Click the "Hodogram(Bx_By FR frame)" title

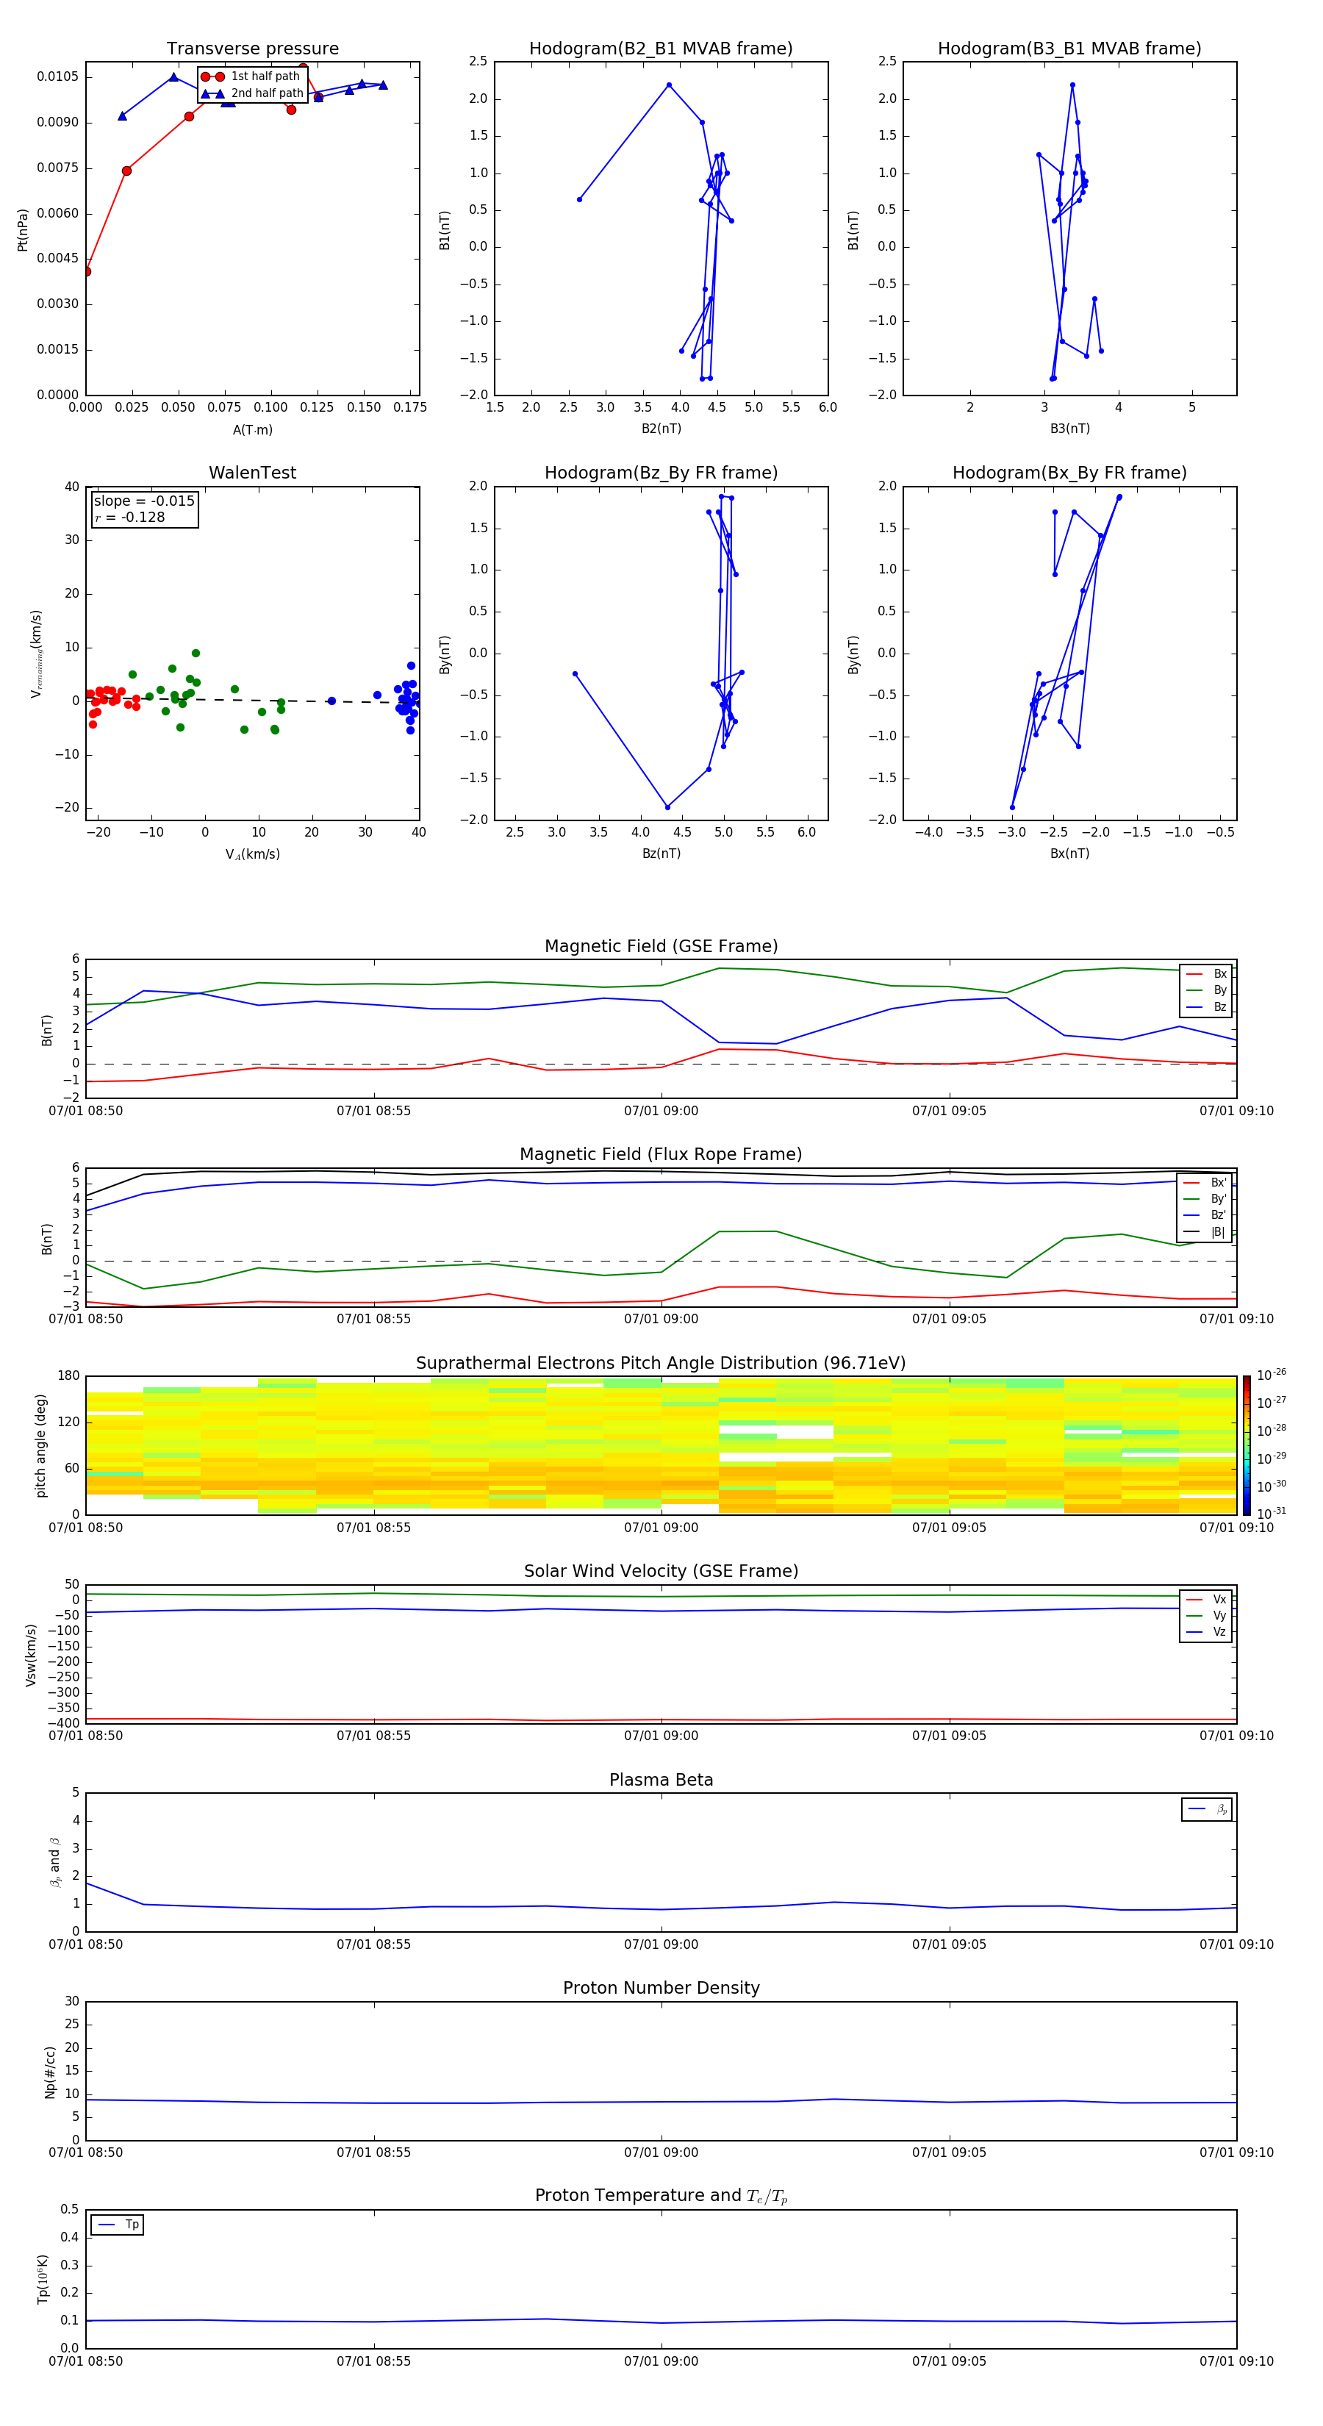(1069, 473)
